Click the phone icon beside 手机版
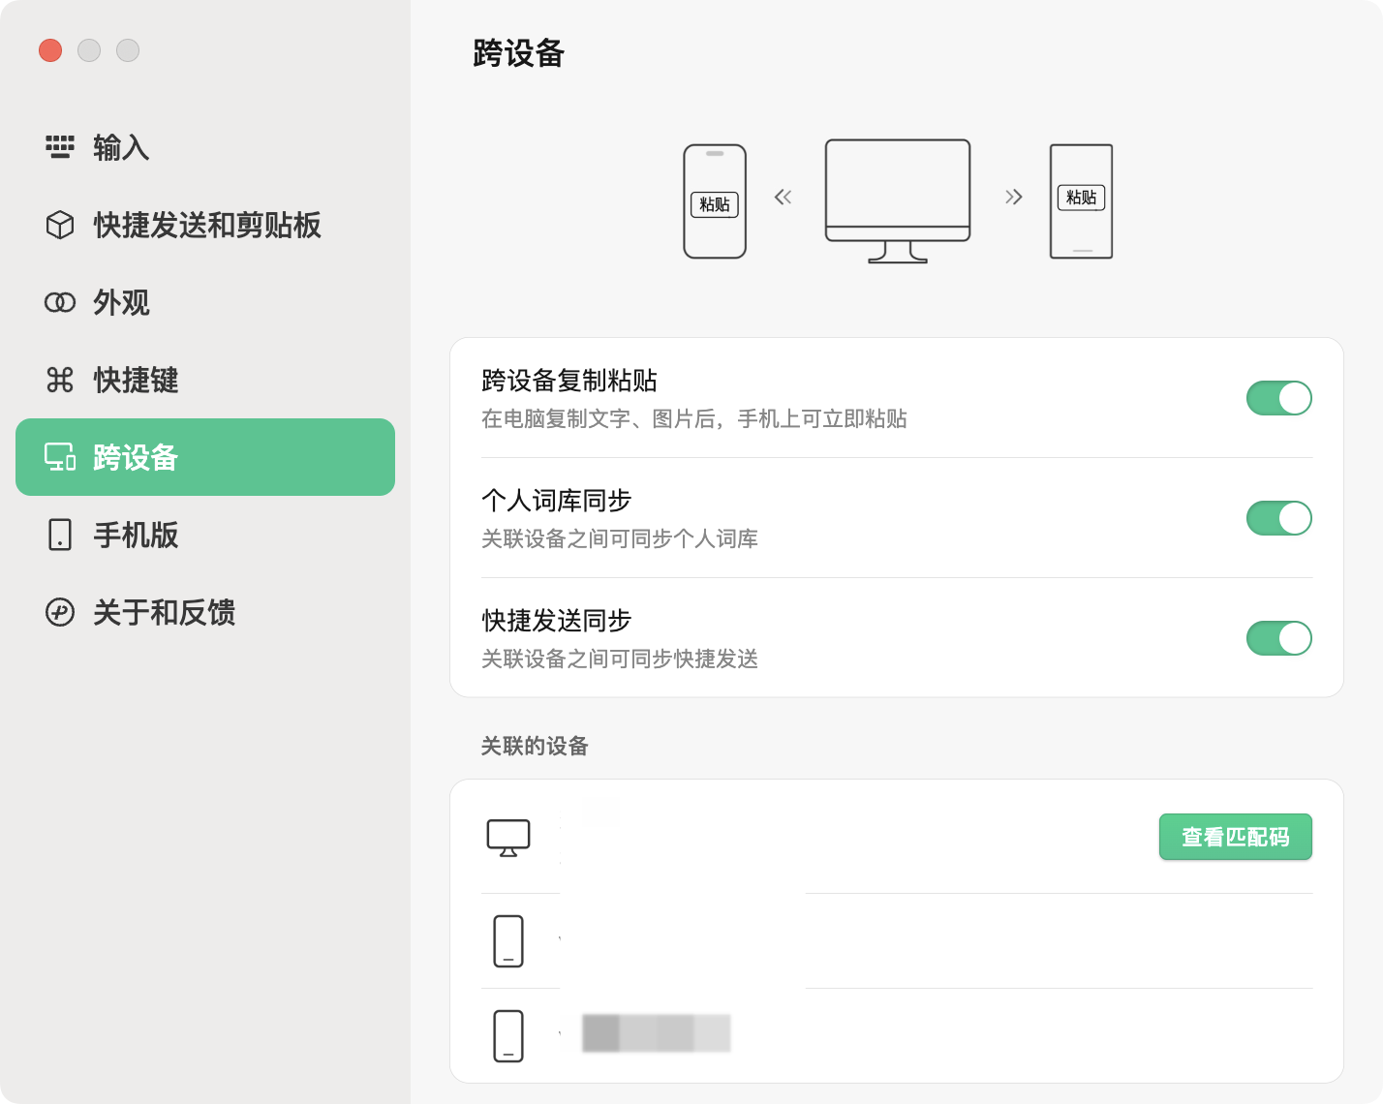Image resolution: width=1383 pixels, height=1104 pixels. coord(60,535)
